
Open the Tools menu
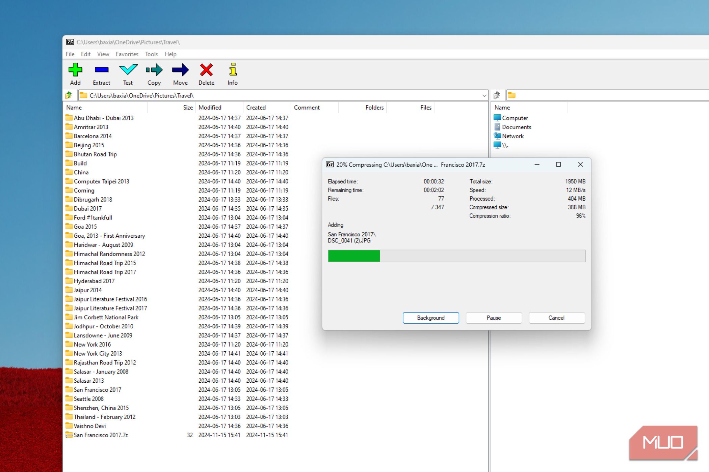[151, 54]
